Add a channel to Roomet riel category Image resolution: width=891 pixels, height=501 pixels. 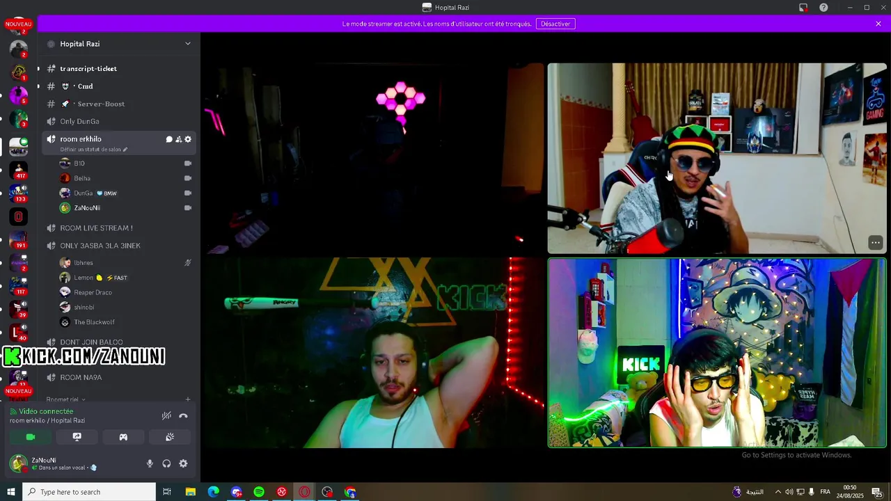pyautogui.click(x=187, y=399)
